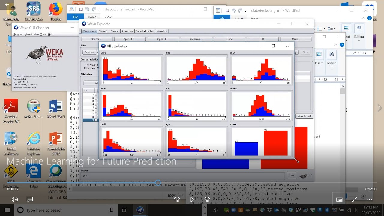Open Program menu in Weka GUI Chooser
384x216 pixels.
pos(18,34)
